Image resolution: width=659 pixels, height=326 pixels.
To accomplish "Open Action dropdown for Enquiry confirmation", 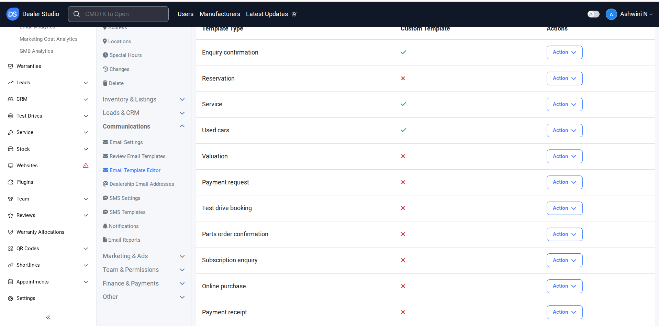I will (564, 52).
